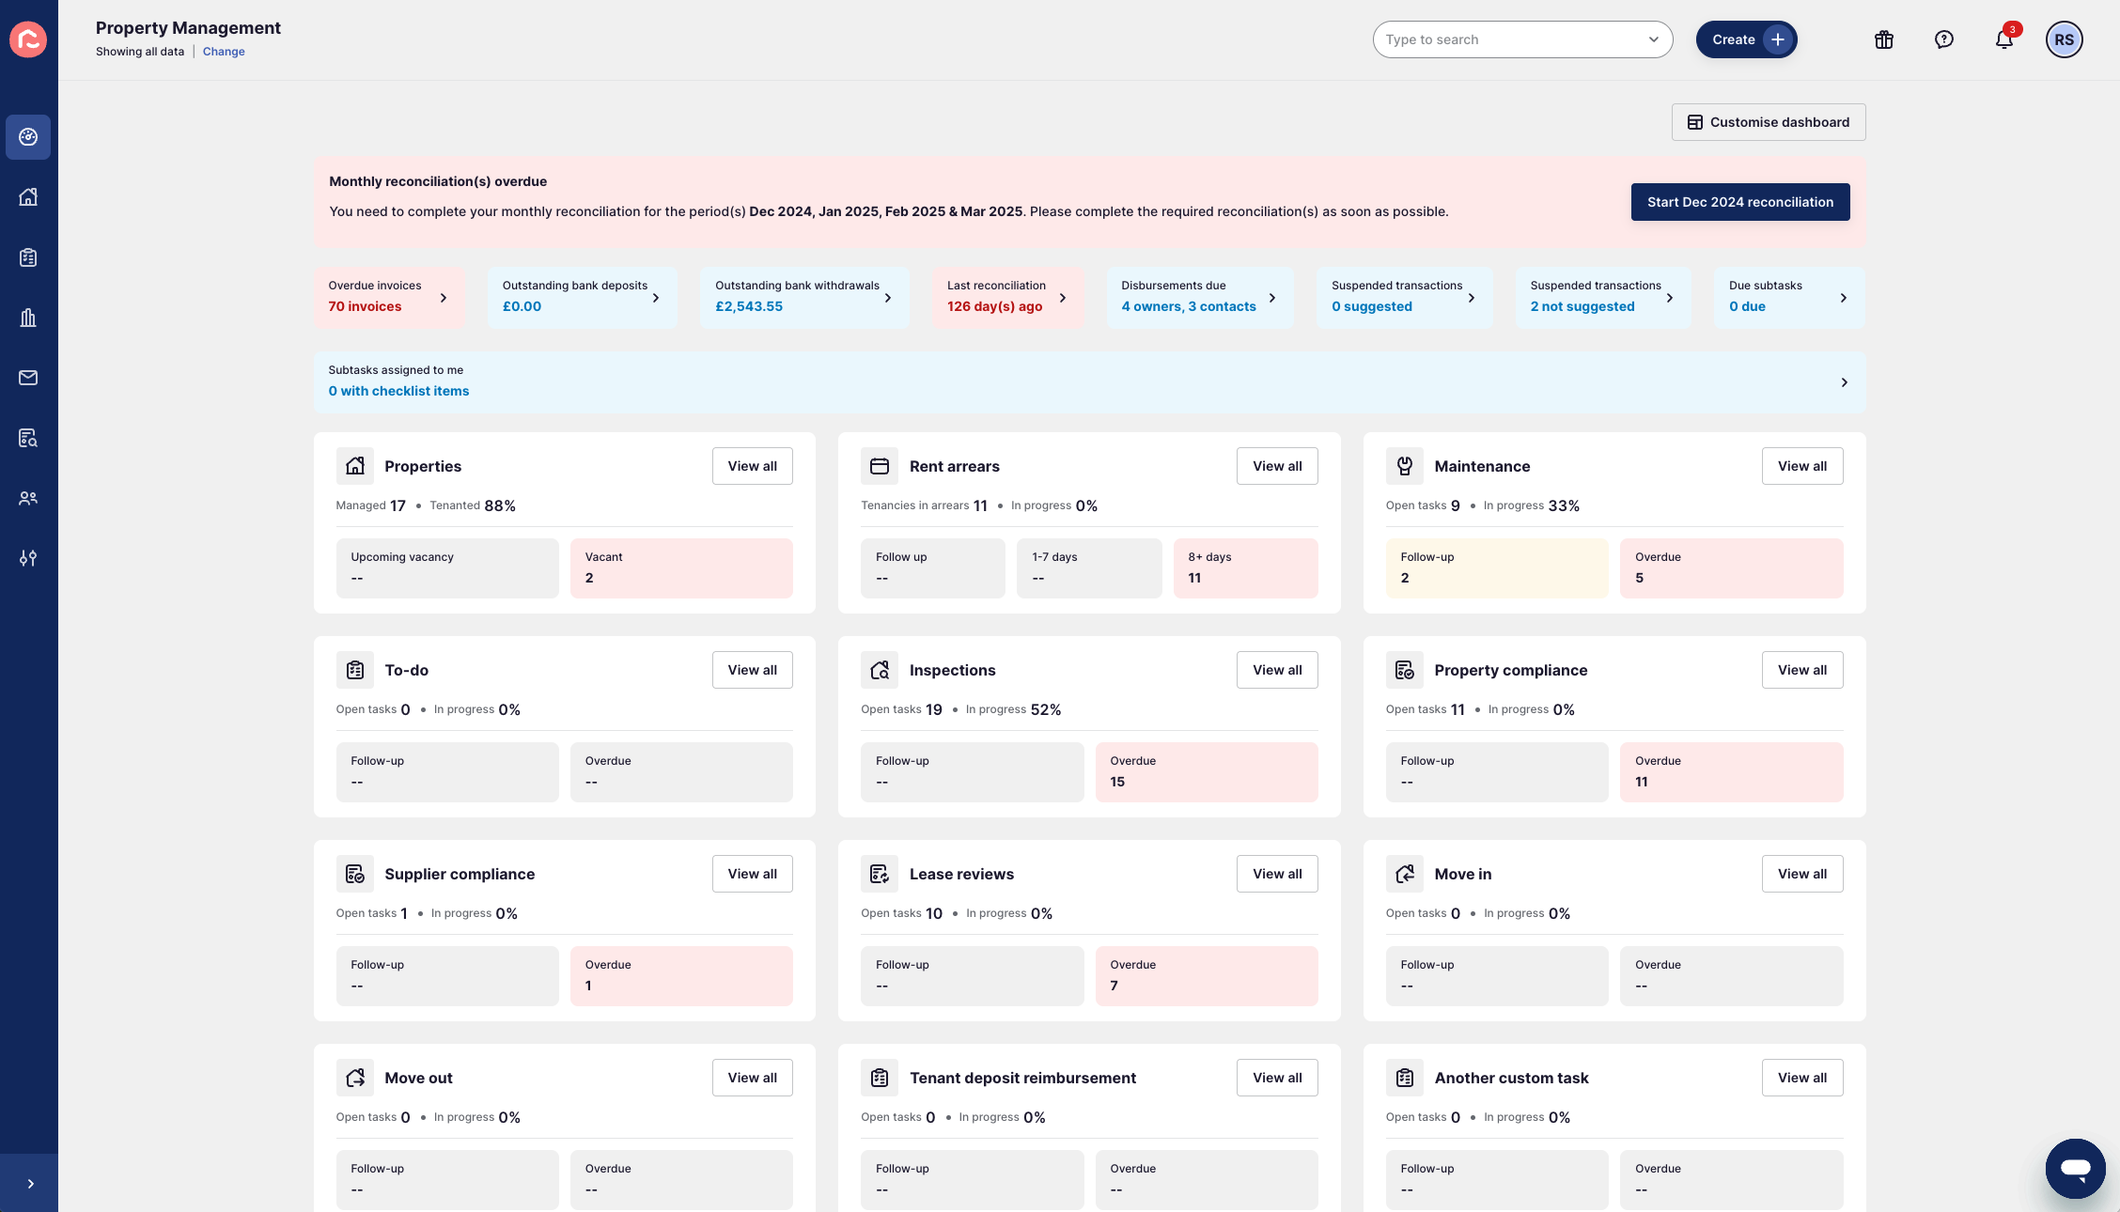Click the Change link under Property Management
Viewport: 2120px width, 1212px height.
coord(224,51)
